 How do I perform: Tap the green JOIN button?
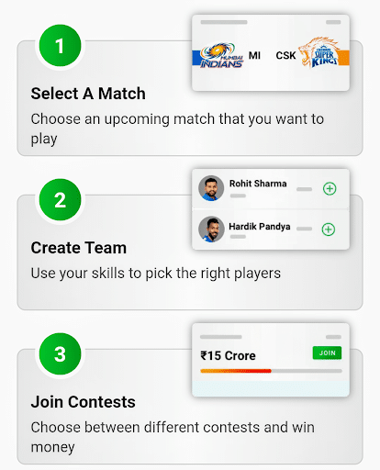point(327,352)
